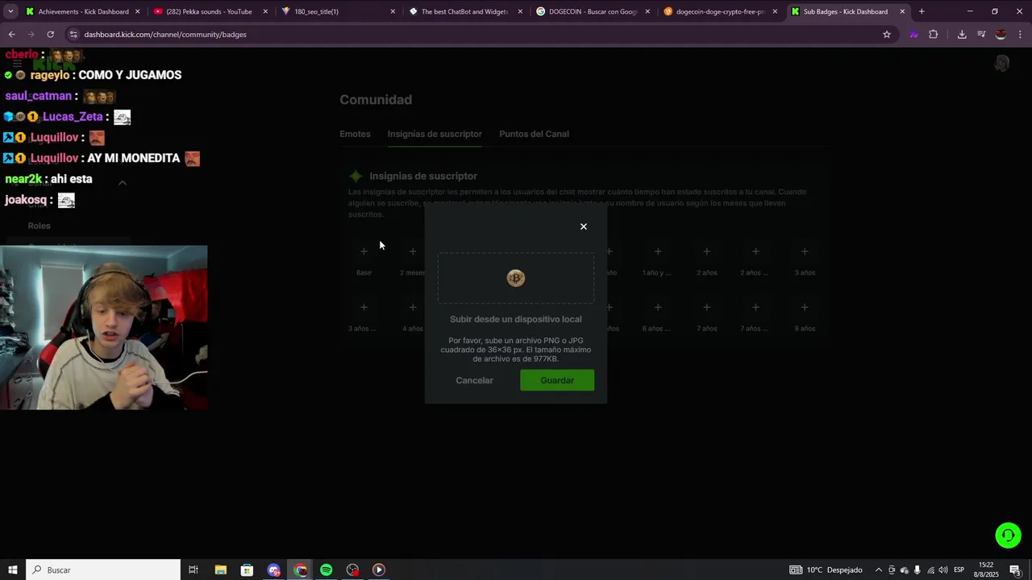Open the notification center icon
This screenshot has height=580, width=1032.
pos(1015,570)
